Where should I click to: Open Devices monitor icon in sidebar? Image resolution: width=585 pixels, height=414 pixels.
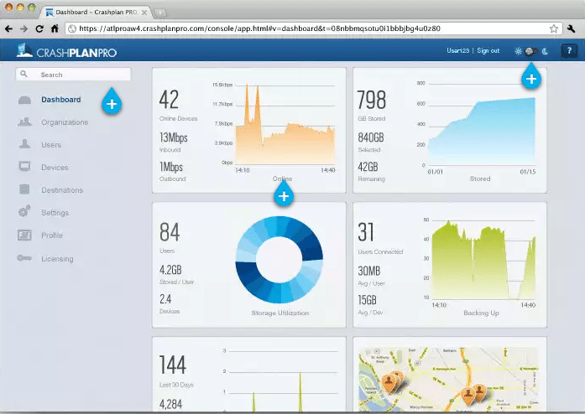click(24, 167)
